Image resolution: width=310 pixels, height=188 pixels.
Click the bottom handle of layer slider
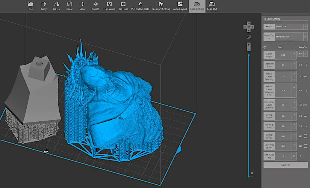pyautogui.click(x=249, y=176)
